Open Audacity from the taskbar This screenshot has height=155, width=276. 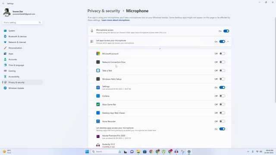point(176,152)
